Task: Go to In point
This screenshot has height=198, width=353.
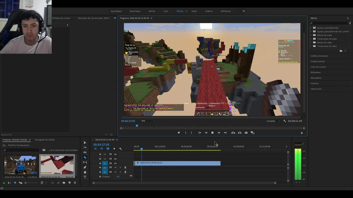Action: pyautogui.click(x=200, y=133)
